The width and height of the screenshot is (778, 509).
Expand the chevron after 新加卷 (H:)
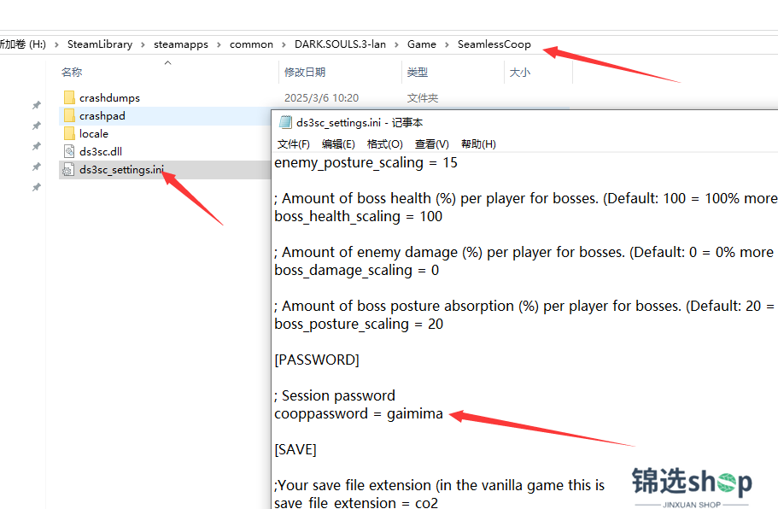(x=56, y=44)
